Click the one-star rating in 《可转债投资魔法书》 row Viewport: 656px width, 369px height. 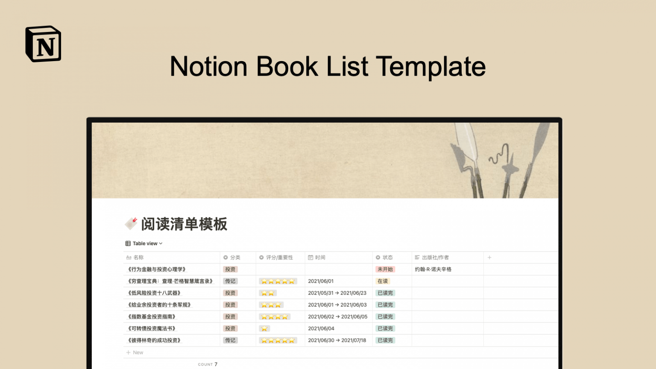(x=264, y=328)
